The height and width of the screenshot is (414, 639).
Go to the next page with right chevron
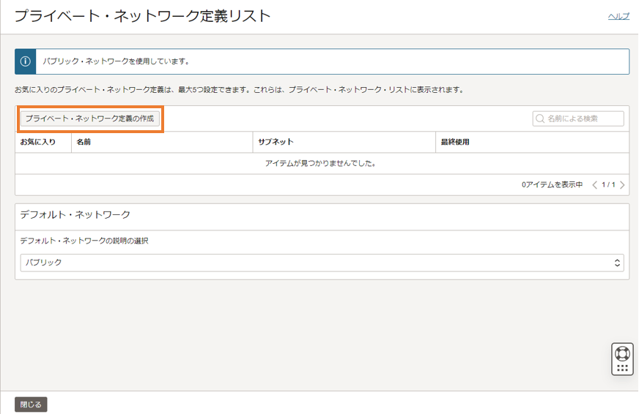[622, 185]
